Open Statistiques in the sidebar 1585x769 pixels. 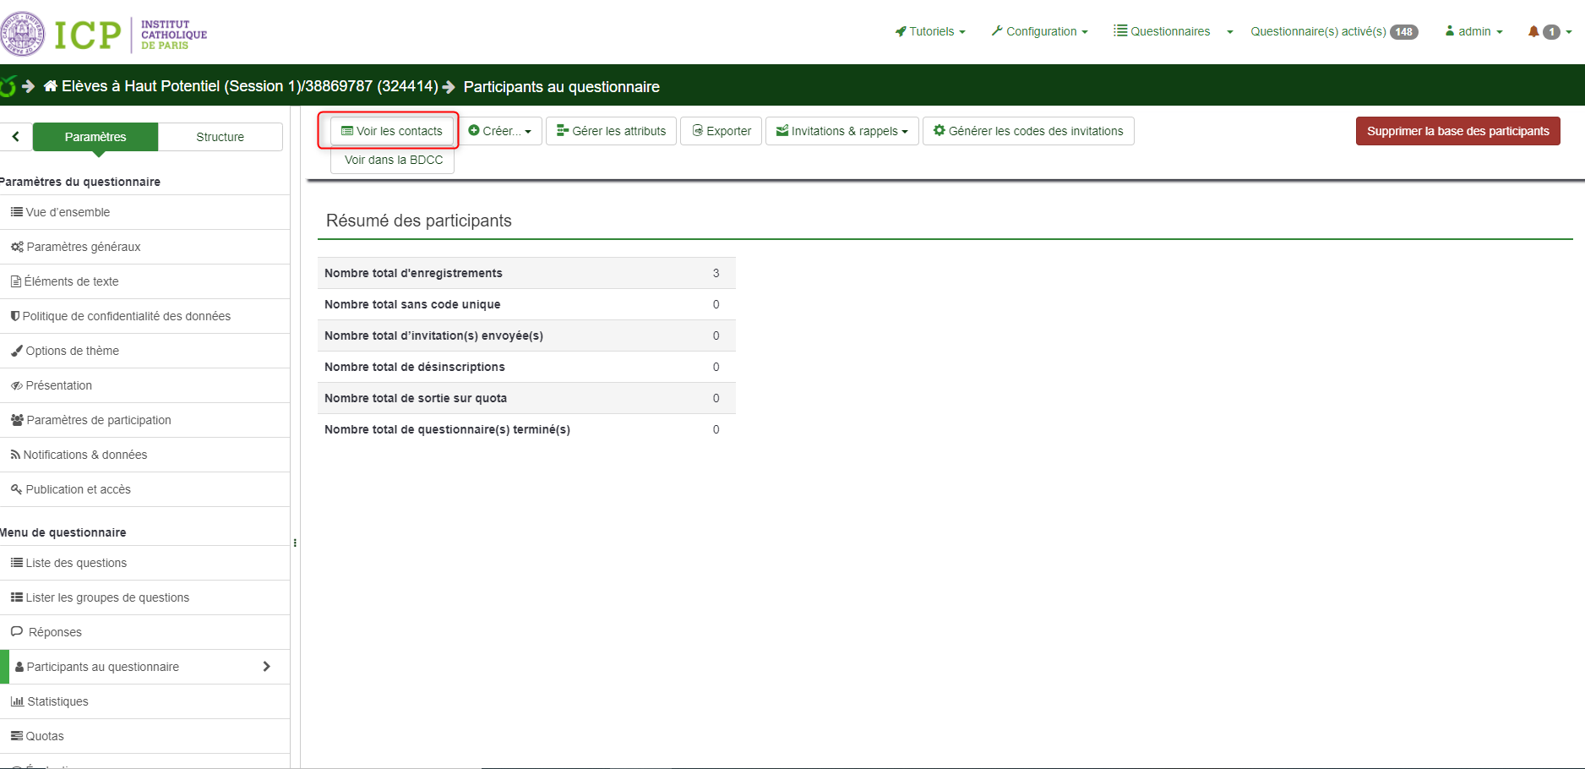pyautogui.click(x=57, y=701)
